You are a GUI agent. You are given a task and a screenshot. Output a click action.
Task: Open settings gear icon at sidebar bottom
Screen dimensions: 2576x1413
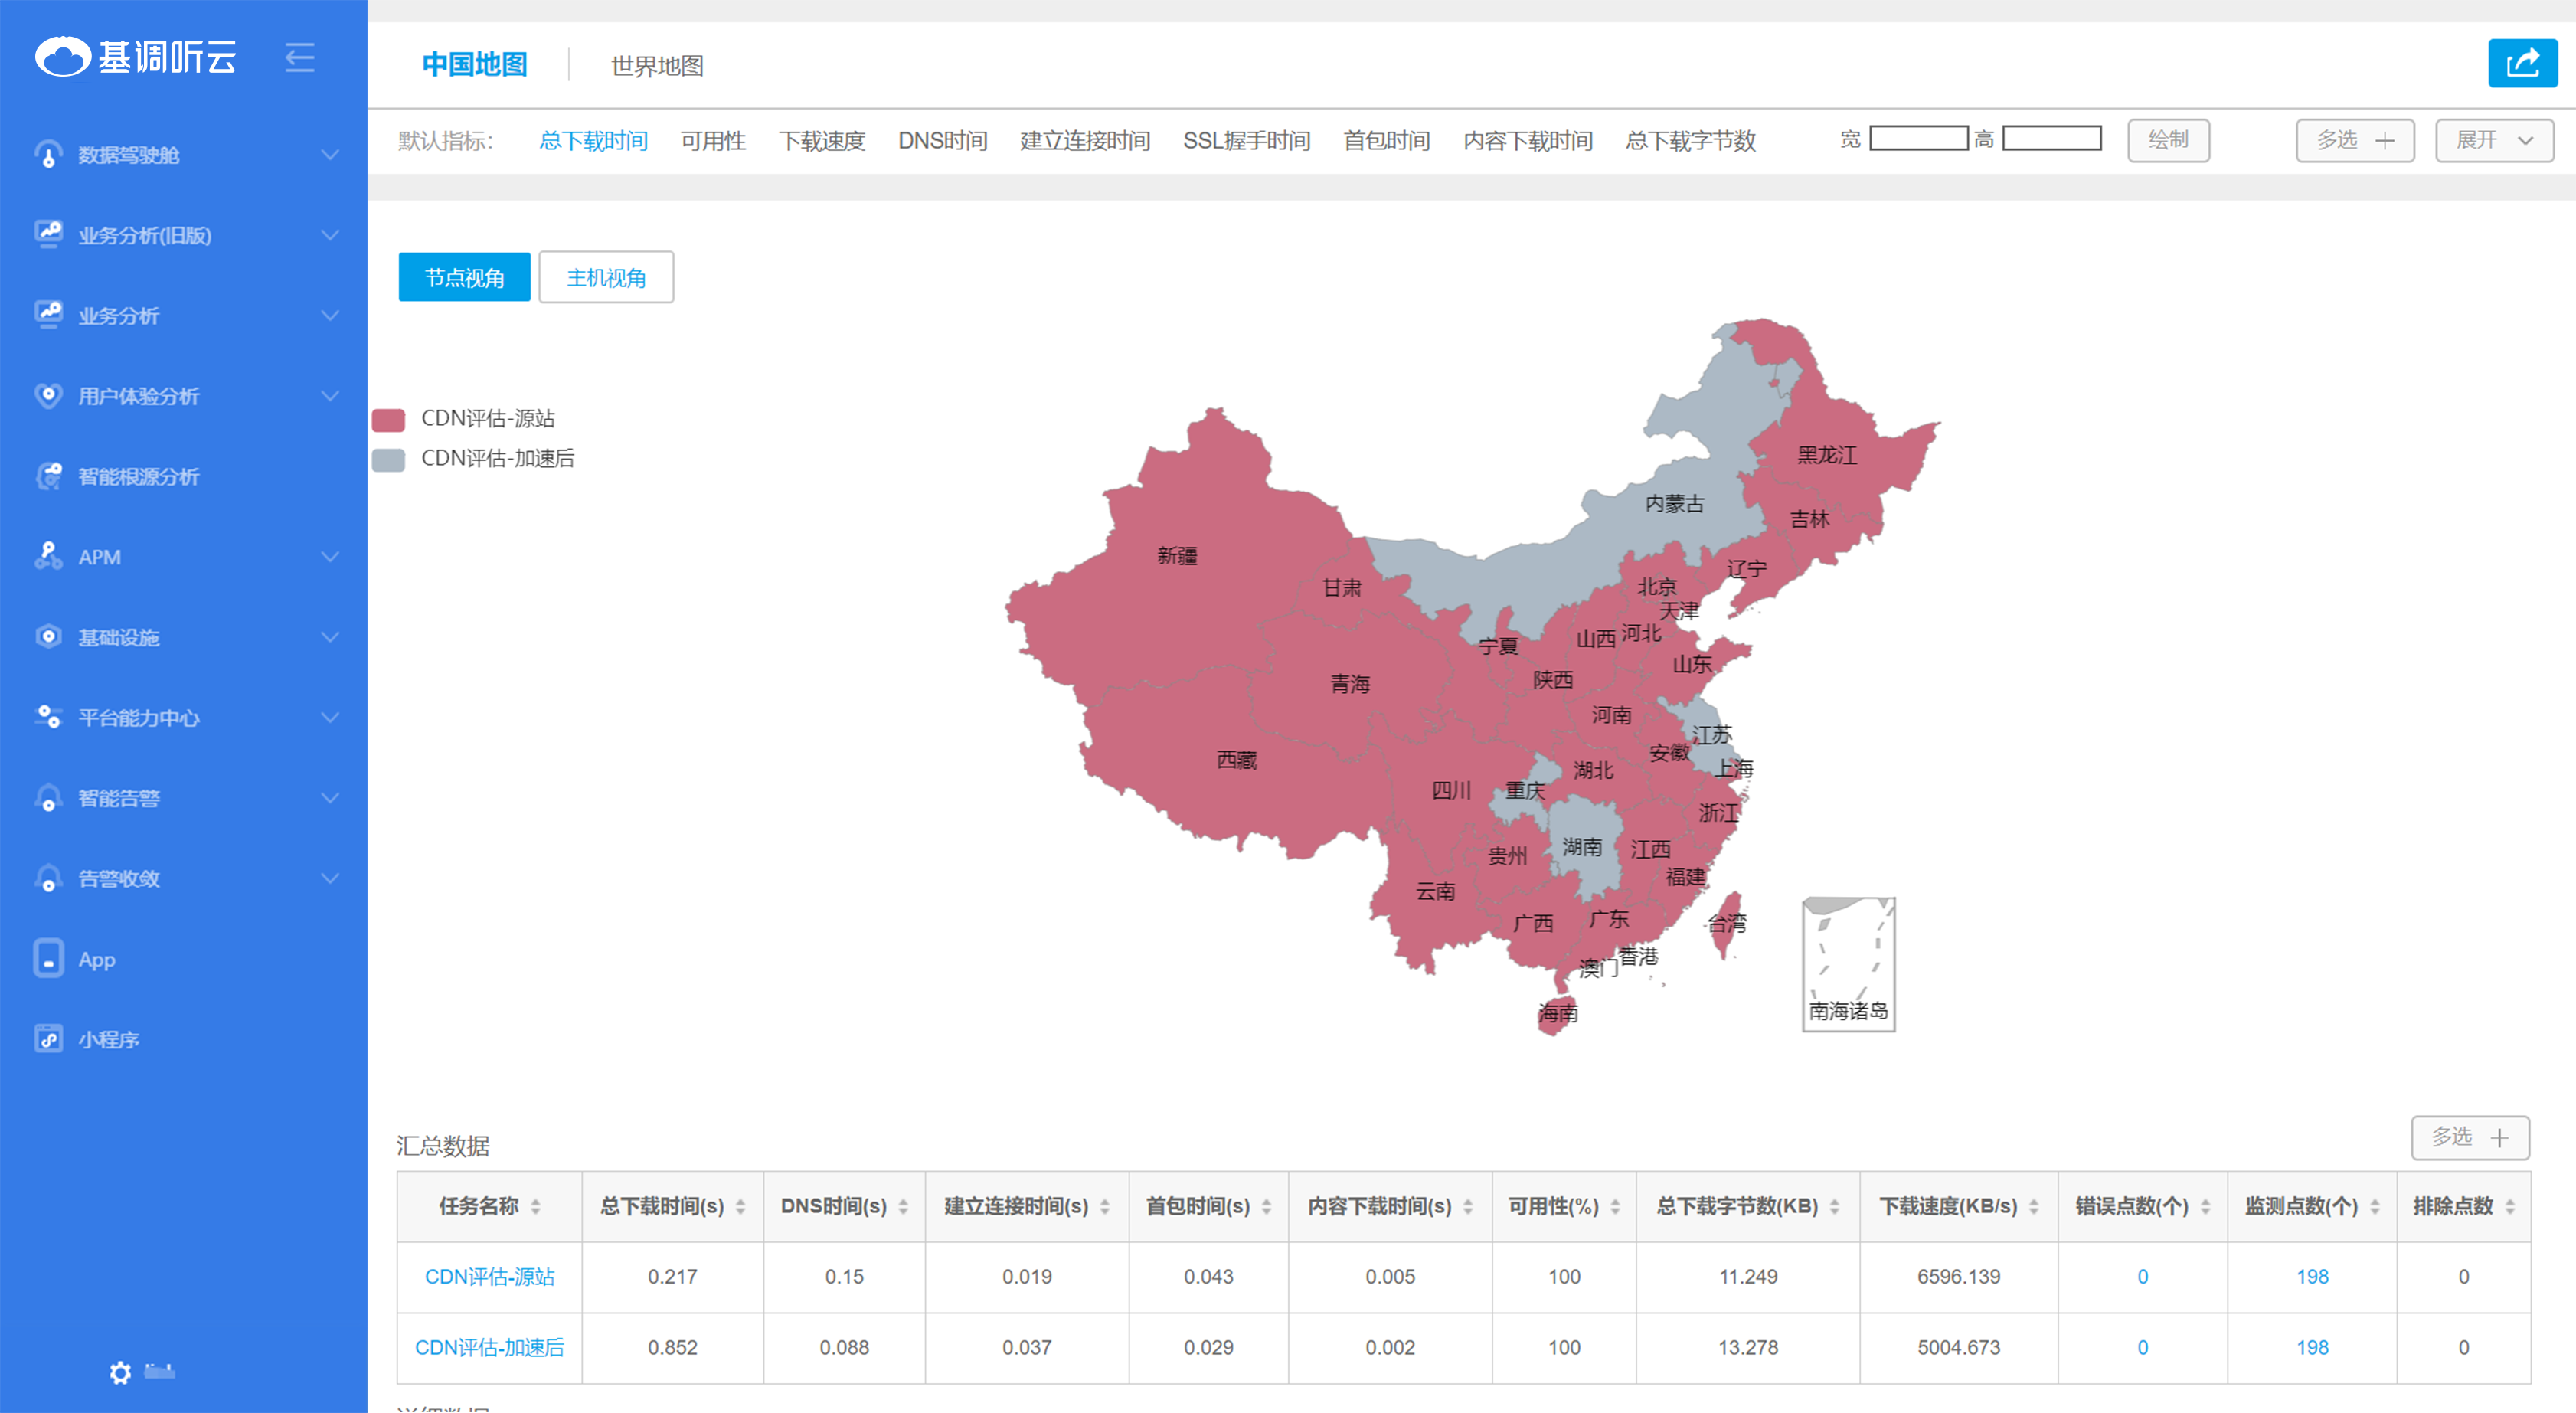pos(120,1372)
